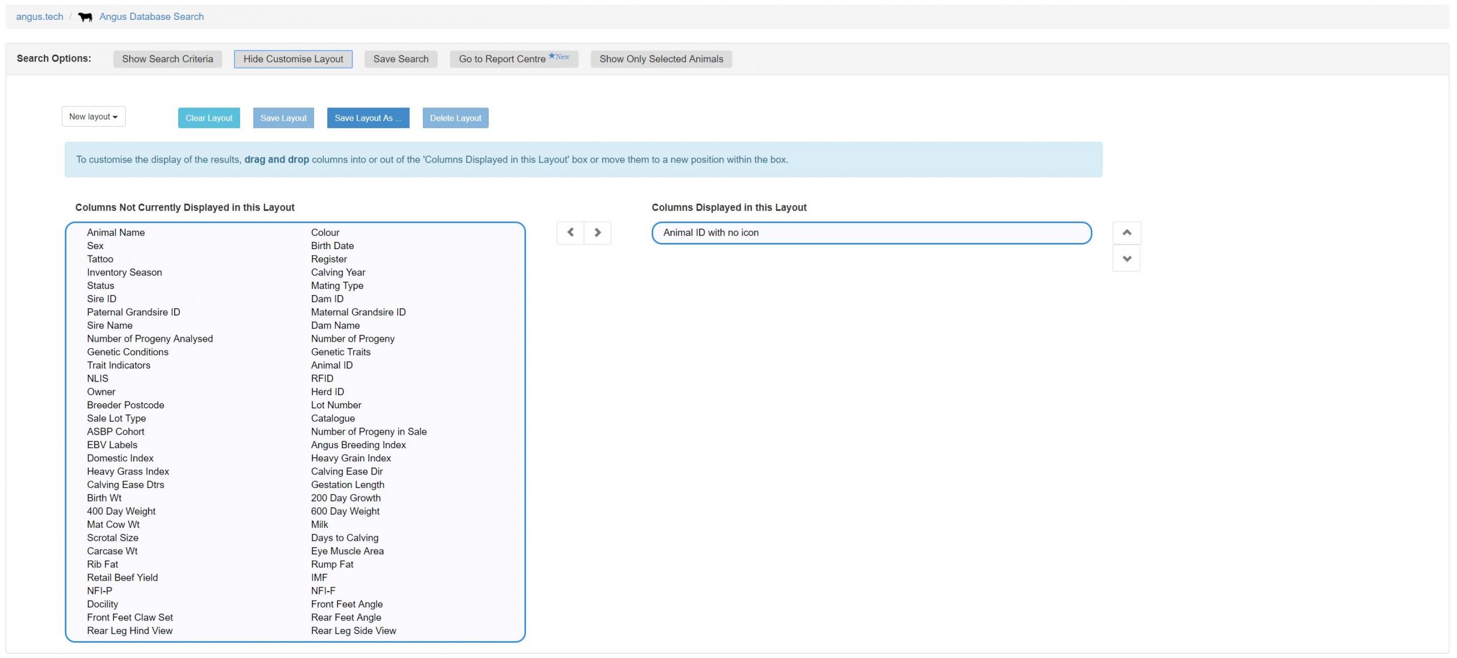Click the Delete Layout button
1457x658 pixels.
(x=455, y=118)
